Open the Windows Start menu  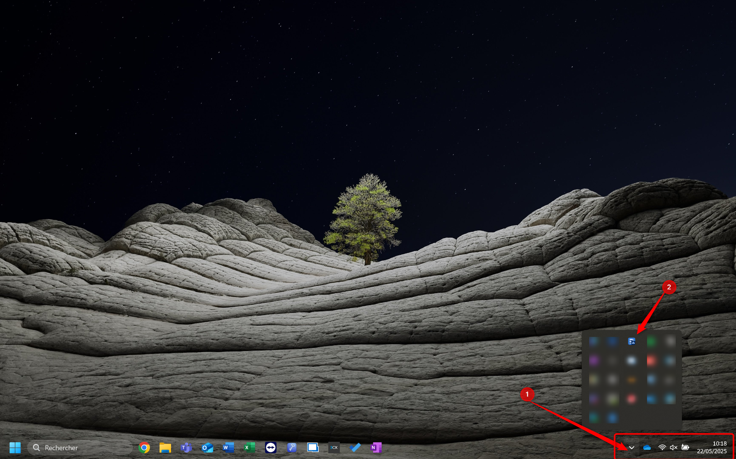(15, 447)
